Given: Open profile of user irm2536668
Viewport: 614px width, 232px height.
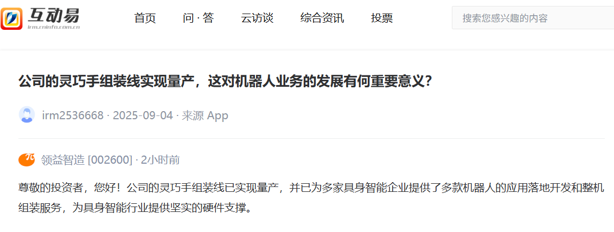Looking at the screenshot, I should coord(73,115).
